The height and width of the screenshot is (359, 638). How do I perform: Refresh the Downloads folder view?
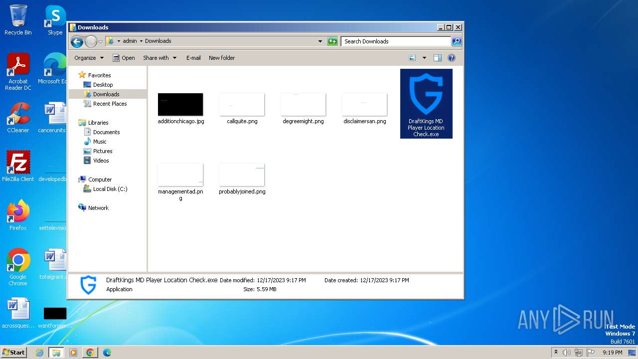[332, 41]
